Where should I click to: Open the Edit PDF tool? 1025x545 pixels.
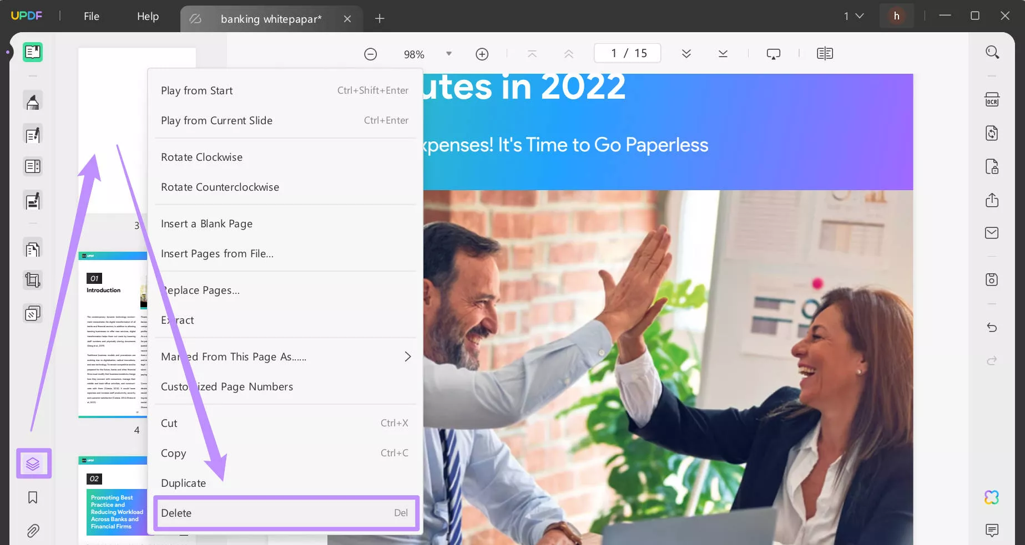pos(33,135)
